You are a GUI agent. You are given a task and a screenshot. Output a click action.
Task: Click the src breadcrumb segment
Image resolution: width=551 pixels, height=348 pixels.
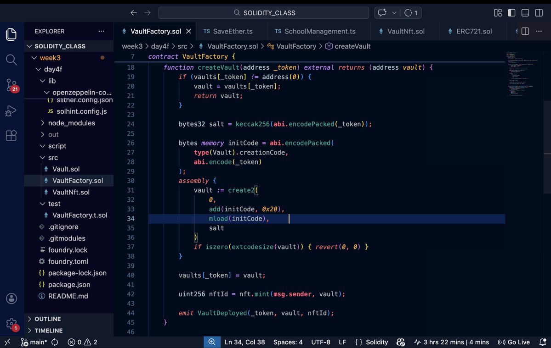point(182,46)
